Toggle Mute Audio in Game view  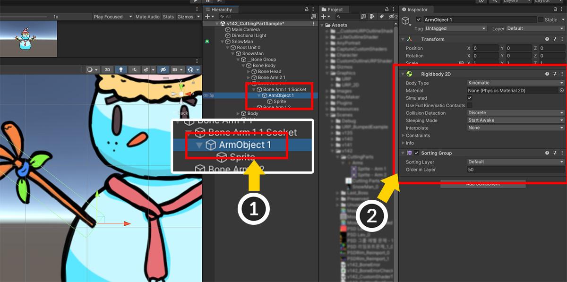tap(147, 17)
